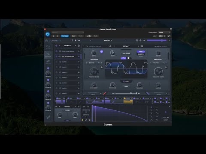
Task: Open the View Editor dropdown
Action: click(162, 36)
